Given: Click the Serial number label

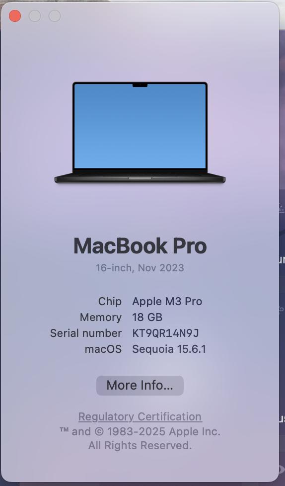Looking at the screenshot, I should (86, 333).
